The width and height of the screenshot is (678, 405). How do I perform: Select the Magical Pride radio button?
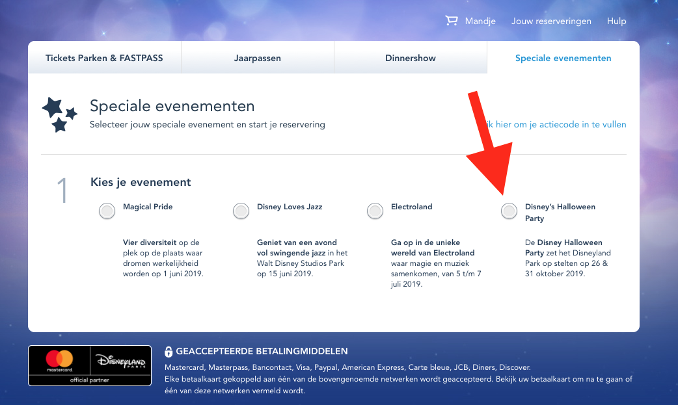coord(107,211)
